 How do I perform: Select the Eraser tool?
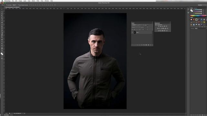click(x=2, y=31)
